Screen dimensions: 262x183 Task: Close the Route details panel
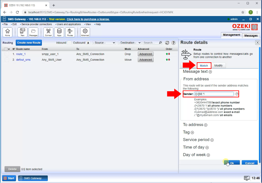[257, 43]
